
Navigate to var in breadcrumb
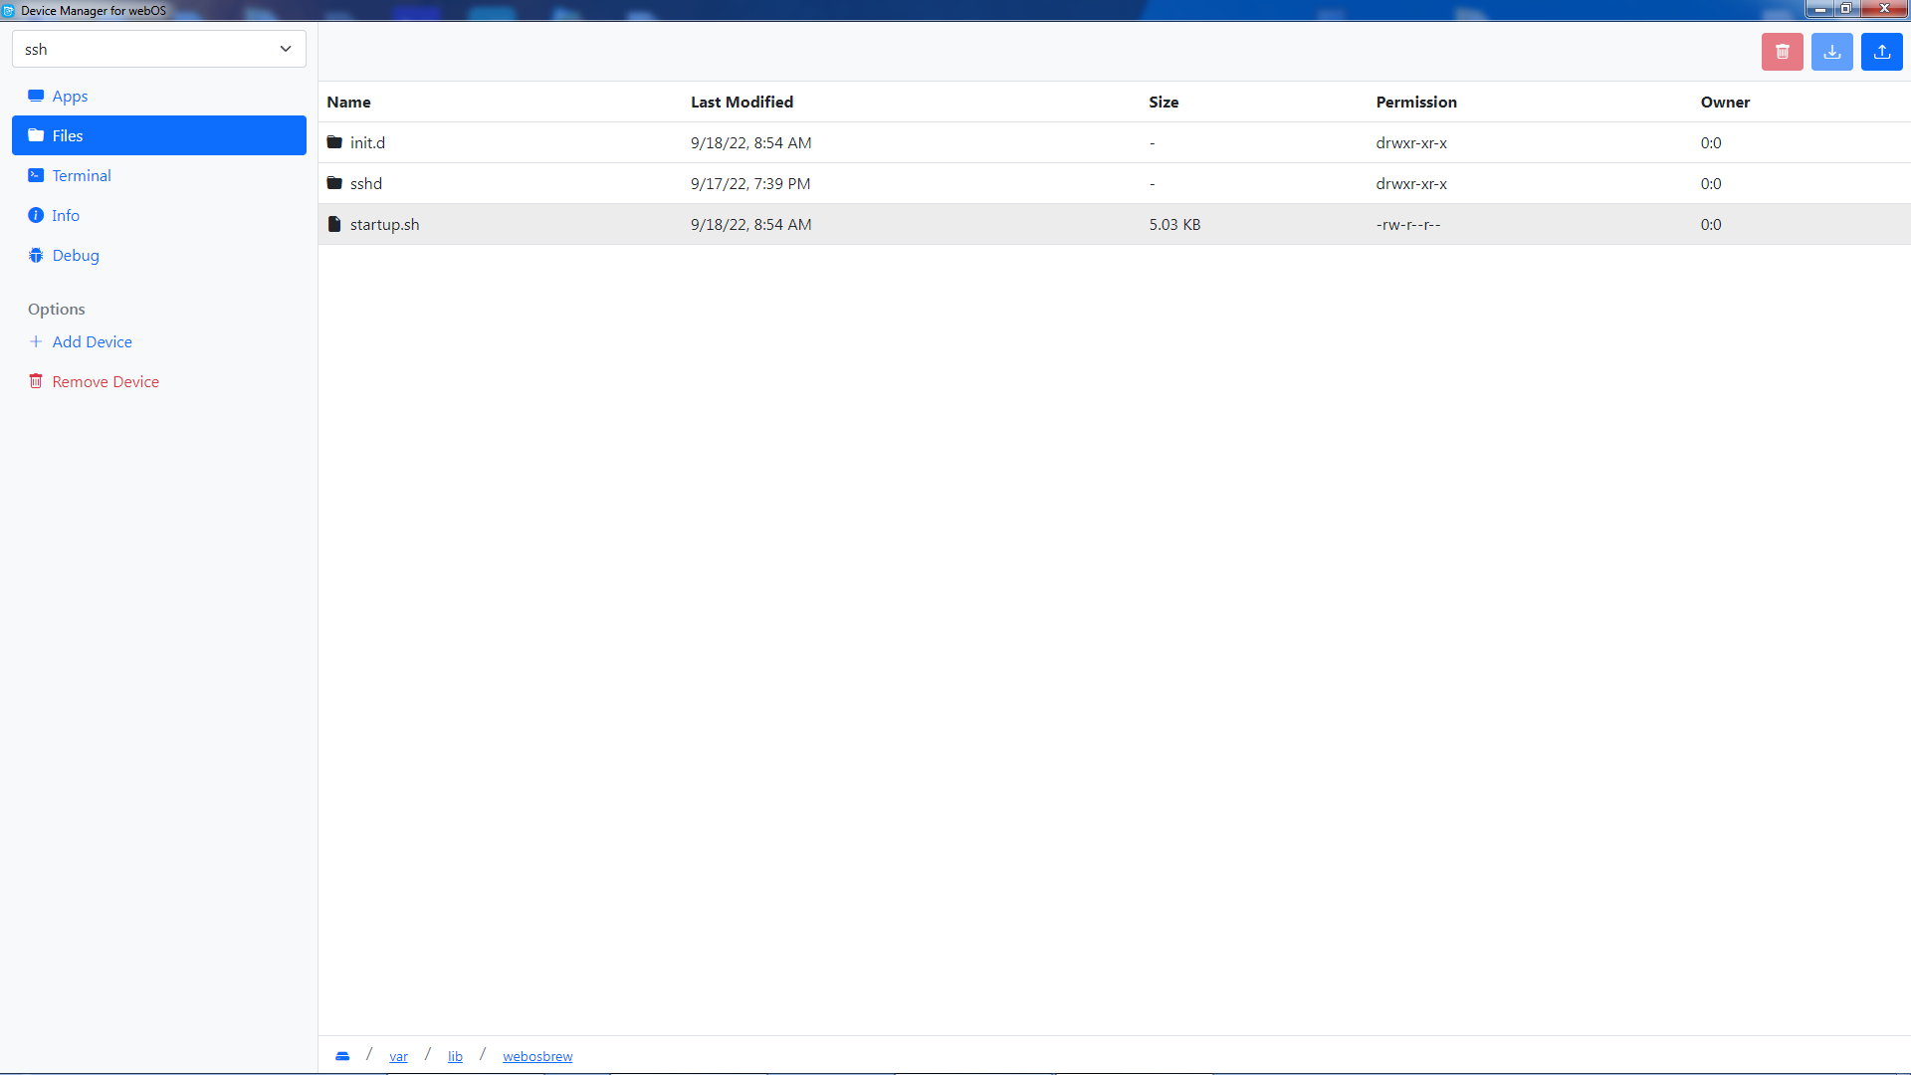point(398,1056)
